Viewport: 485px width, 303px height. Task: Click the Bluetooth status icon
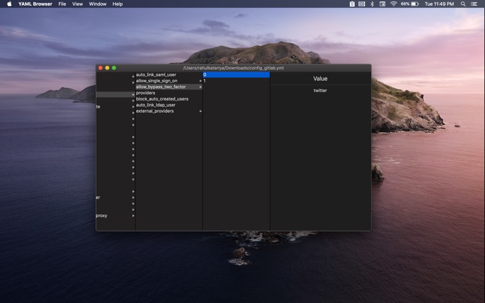tap(372, 4)
